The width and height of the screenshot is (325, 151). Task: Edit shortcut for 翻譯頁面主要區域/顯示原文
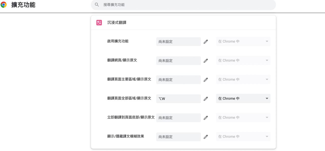(206, 79)
